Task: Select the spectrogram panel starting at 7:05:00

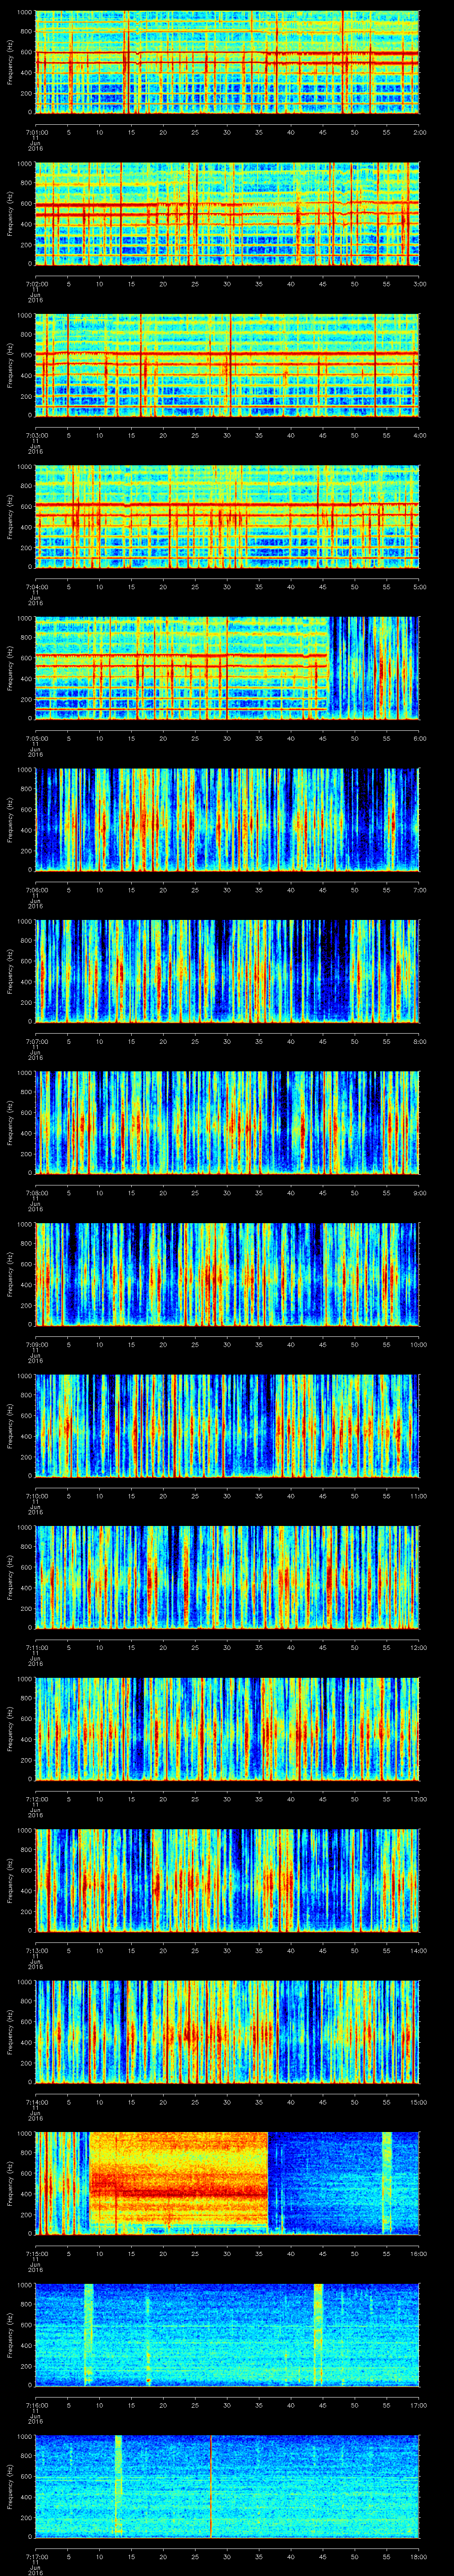Action: coord(227,668)
